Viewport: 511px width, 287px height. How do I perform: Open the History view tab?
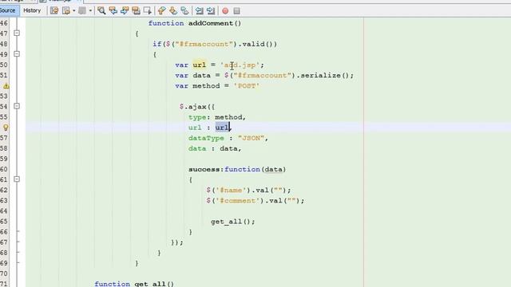[x=32, y=10]
